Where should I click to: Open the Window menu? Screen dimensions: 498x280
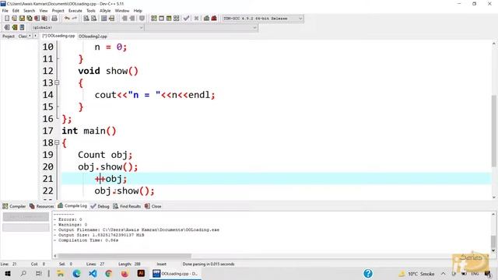pos(122,11)
